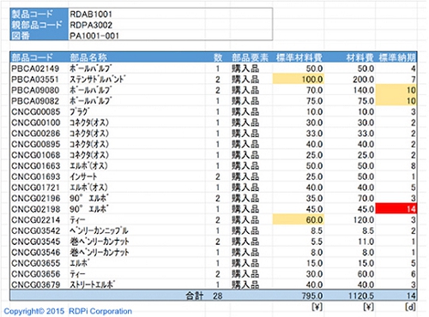Screen dimensions: 429x317
Task: Click total material cost 1120.5
Action: [361, 296]
